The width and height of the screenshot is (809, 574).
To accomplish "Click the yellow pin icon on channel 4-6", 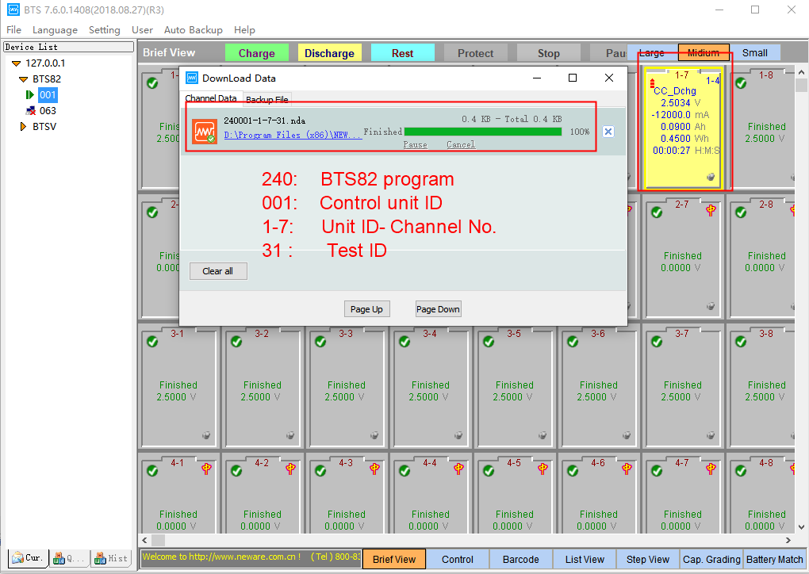I will 627,469.
